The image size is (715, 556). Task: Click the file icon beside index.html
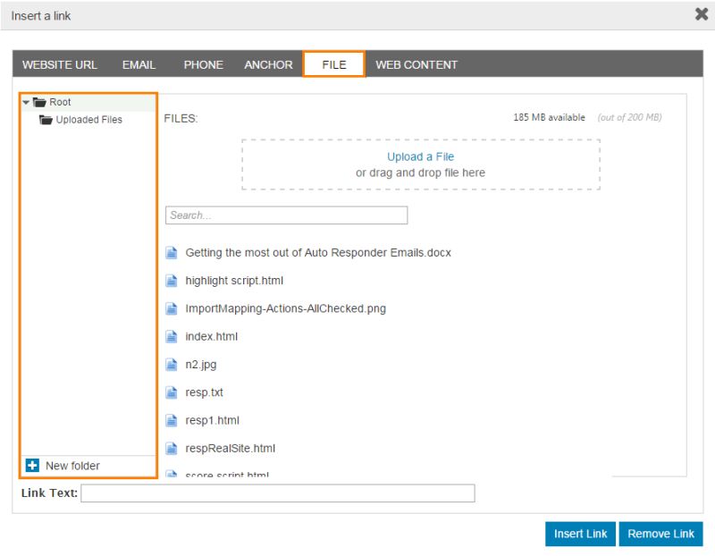tap(172, 336)
